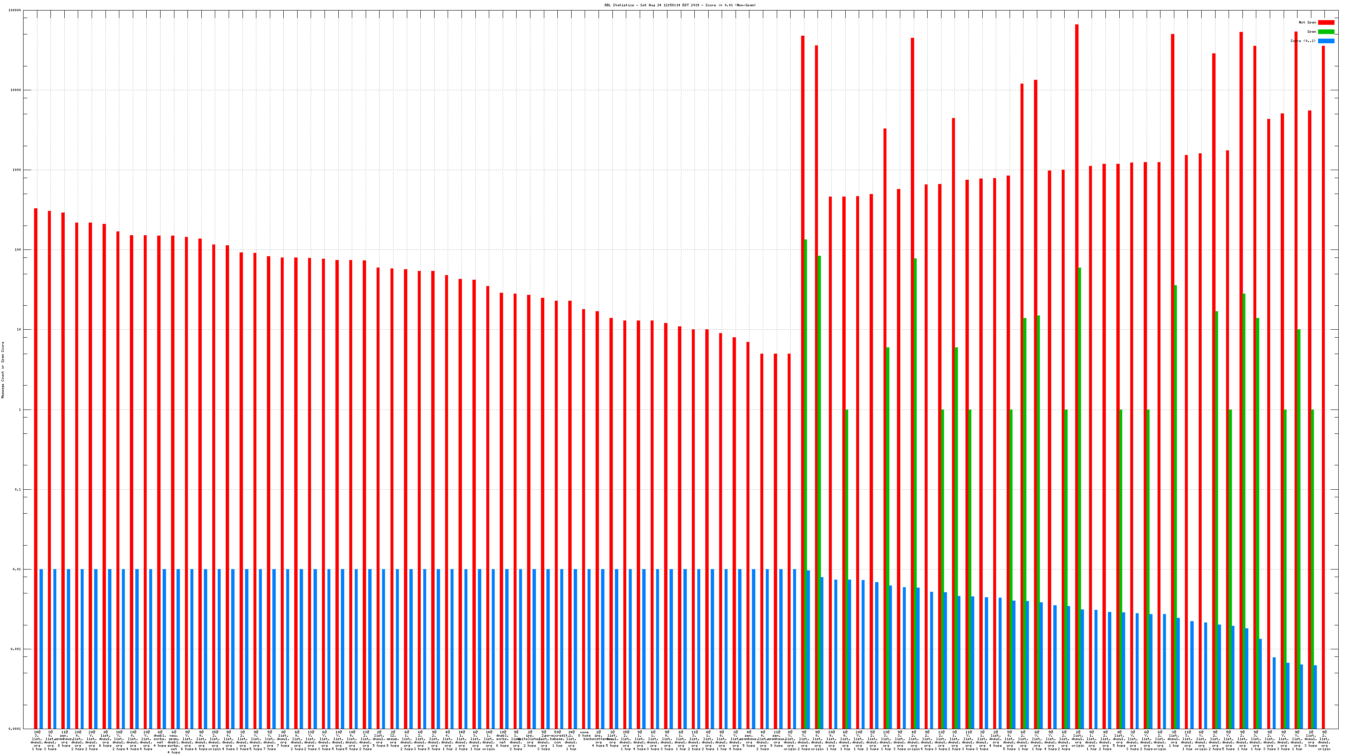Select the 'Not Spam' legend label text
Viewport: 1345px width, 756px height.
(x=1308, y=22)
